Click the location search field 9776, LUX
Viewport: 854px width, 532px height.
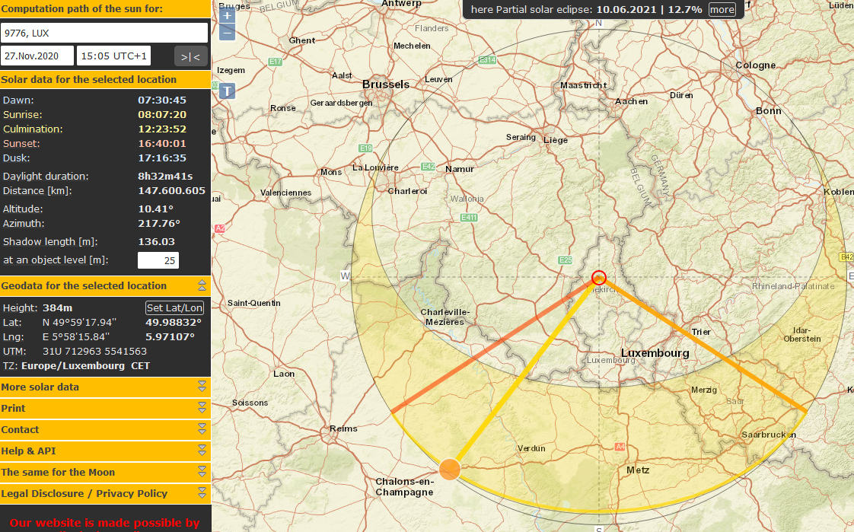104,33
